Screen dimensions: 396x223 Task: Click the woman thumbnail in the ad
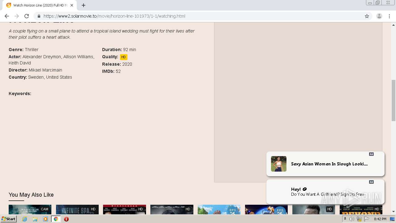(x=279, y=164)
